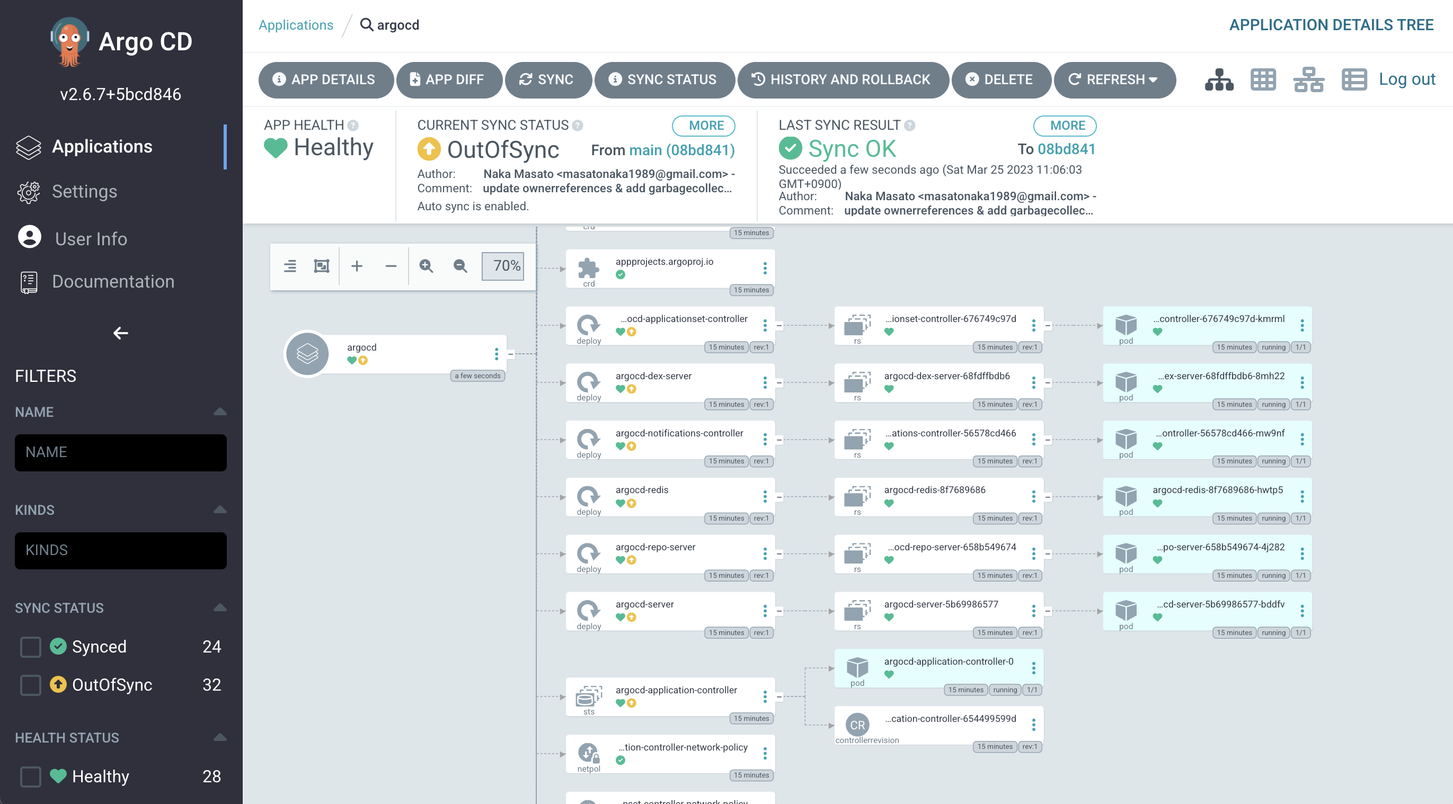Screen dimensions: 1453x804
Task: Open the REFRESH dropdown menu
Action: [x=1114, y=79]
